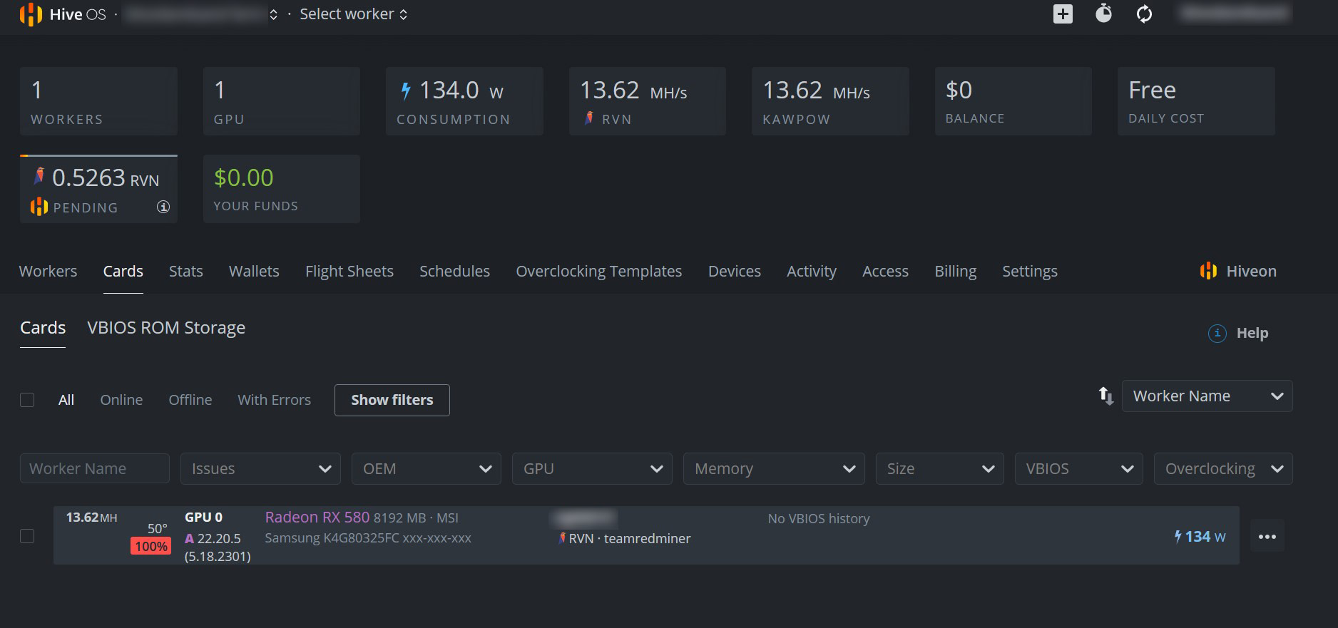Open the Devices tab

point(735,271)
